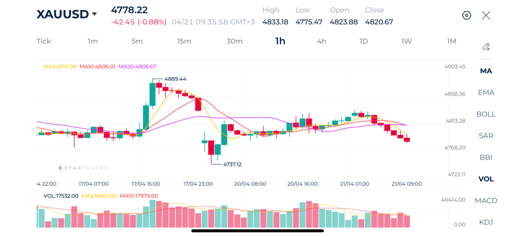Close the XAUUSD chart view

tap(486, 16)
